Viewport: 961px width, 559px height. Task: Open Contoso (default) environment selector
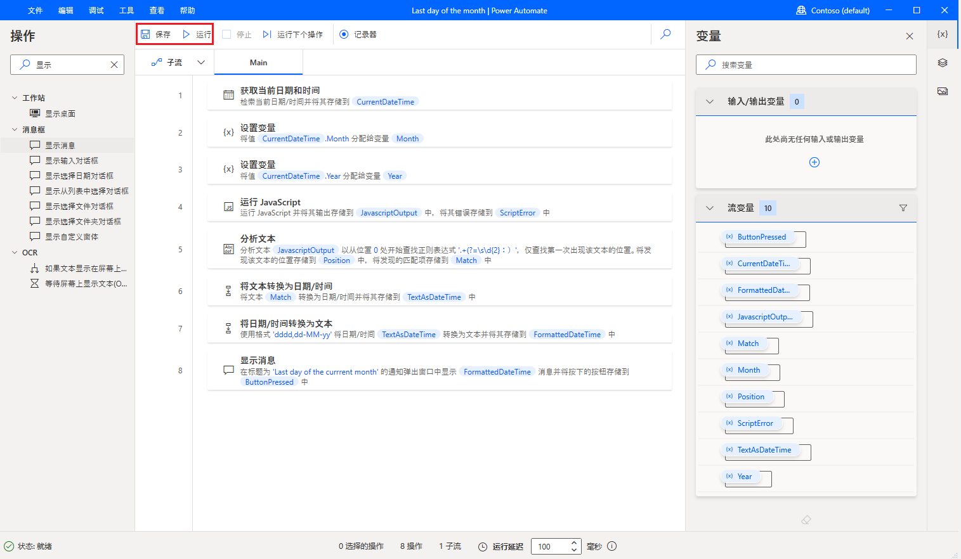point(833,10)
